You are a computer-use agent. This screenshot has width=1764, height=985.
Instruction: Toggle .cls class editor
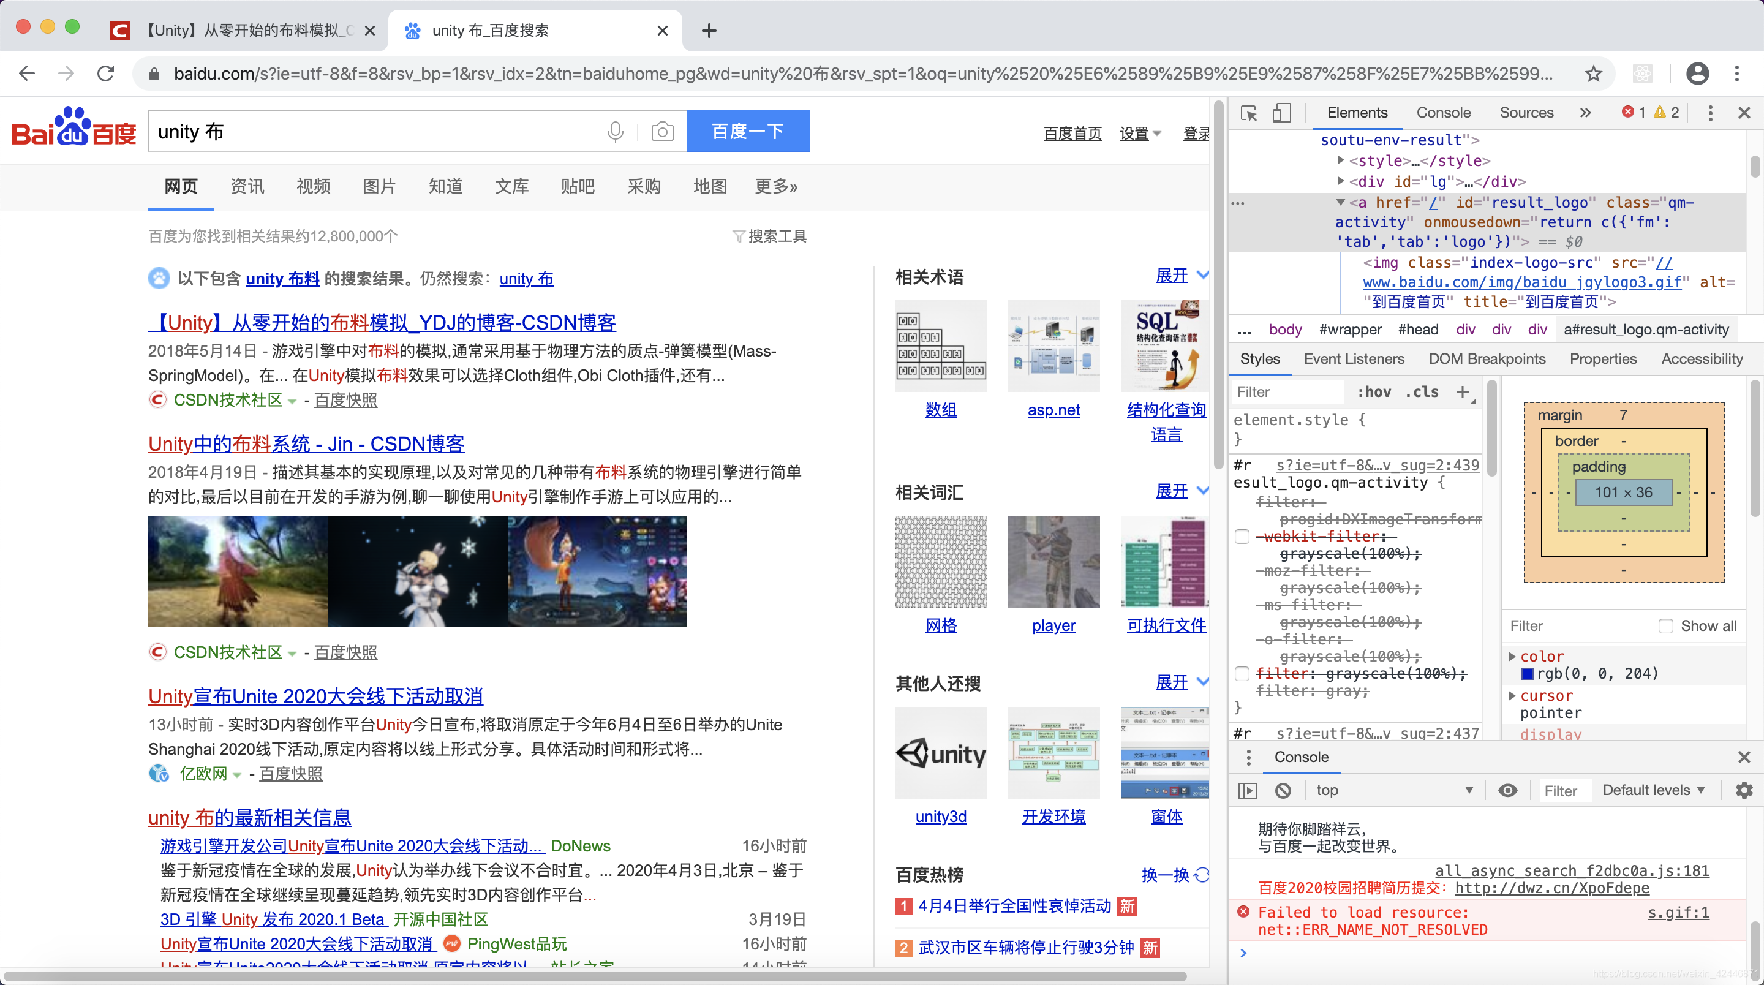tap(1422, 392)
